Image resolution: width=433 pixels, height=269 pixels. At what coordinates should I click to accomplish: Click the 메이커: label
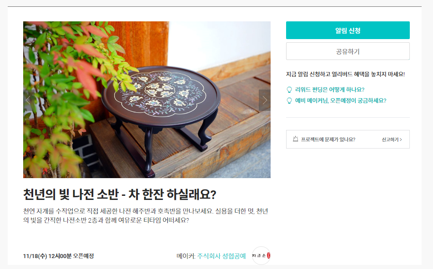point(186,256)
